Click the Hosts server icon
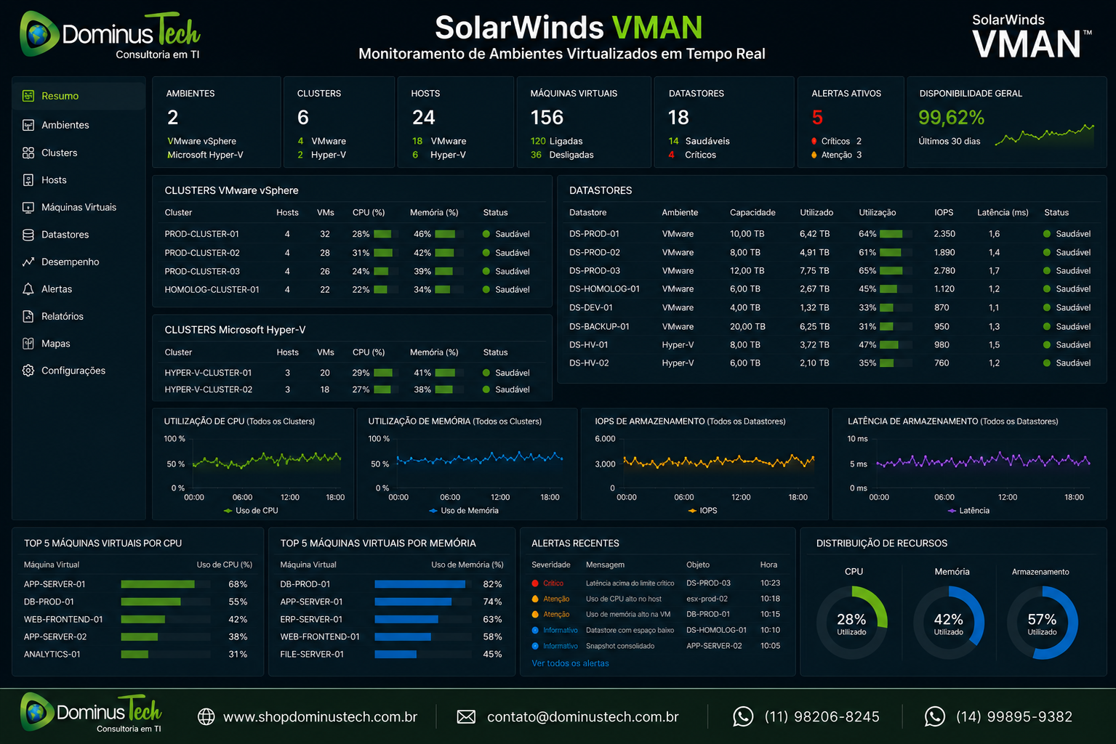The height and width of the screenshot is (744, 1116). (28, 180)
